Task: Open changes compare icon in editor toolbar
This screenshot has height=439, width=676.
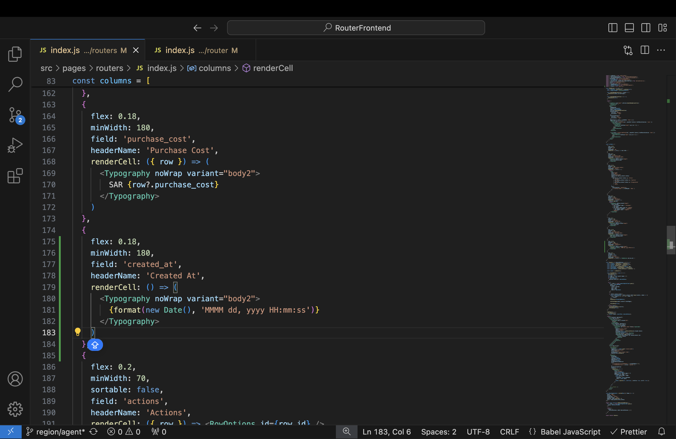Action: click(628, 50)
